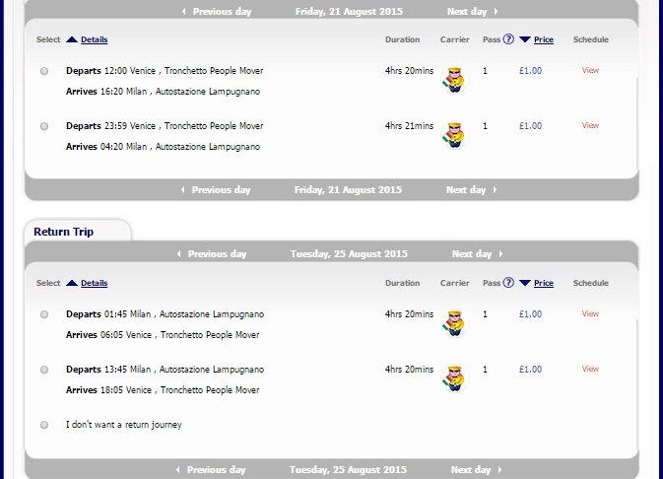Viewport: 663px width, 479px height.
Task: Click the carrier icon for the 13:45 return
Action: click(x=454, y=377)
